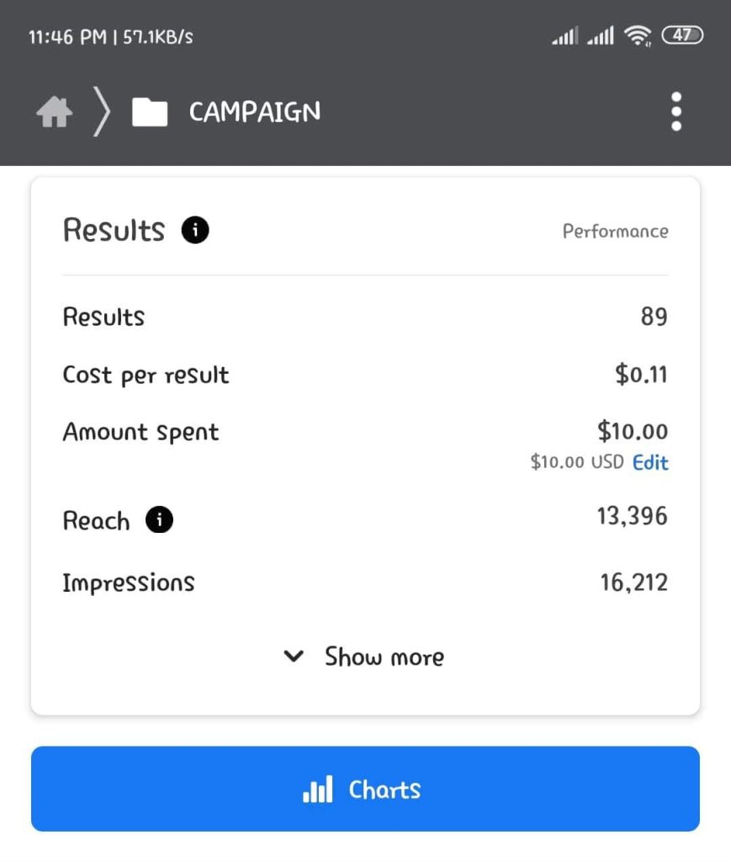Click the Show more chevron arrow
This screenshot has height=862, width=731.
294,657
